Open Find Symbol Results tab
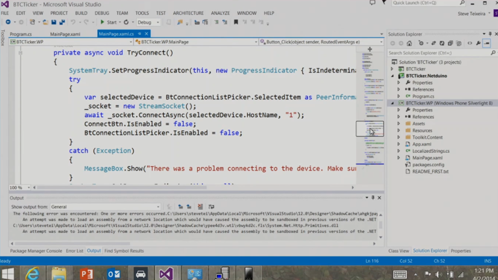 124,251
